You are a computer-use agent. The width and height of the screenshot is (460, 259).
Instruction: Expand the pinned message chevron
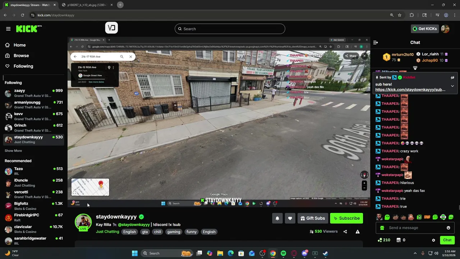coord(452,86)
